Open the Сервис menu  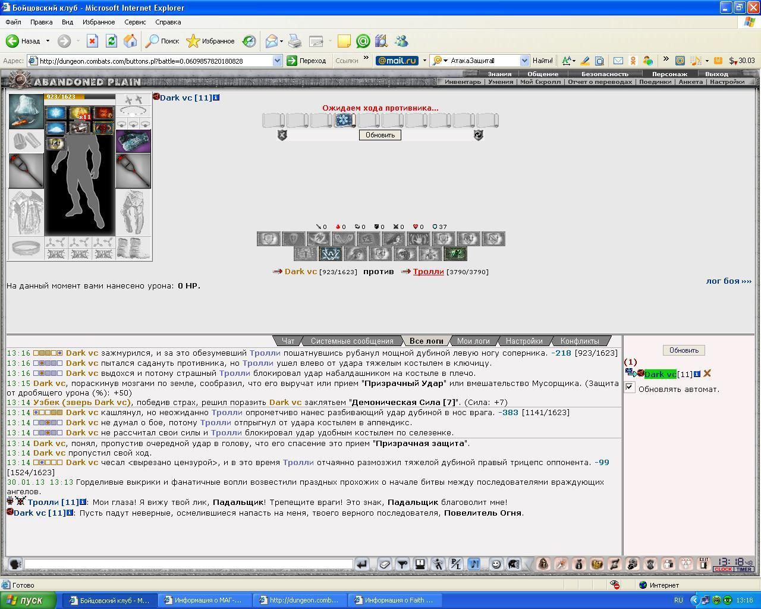pos(135,22)
